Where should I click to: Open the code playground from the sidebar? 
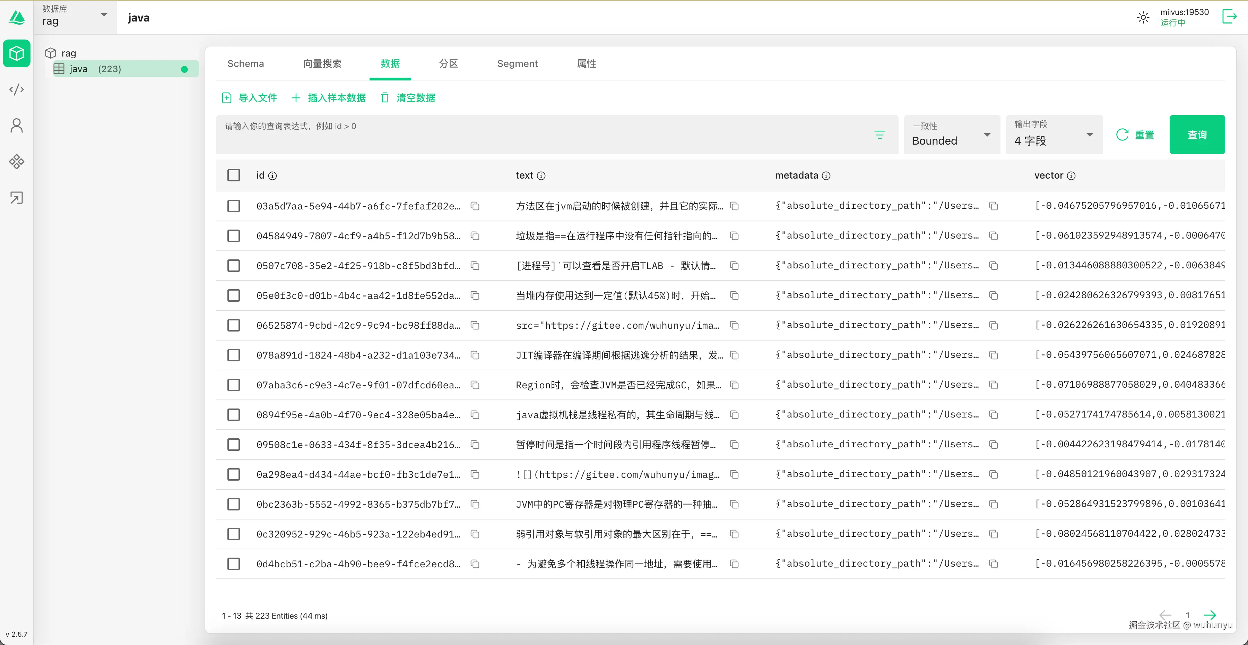(x=17, y=89)
